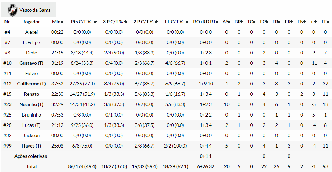Click the Total row label
The height and width of the screenshot is (172, 332).
point(31,166)
